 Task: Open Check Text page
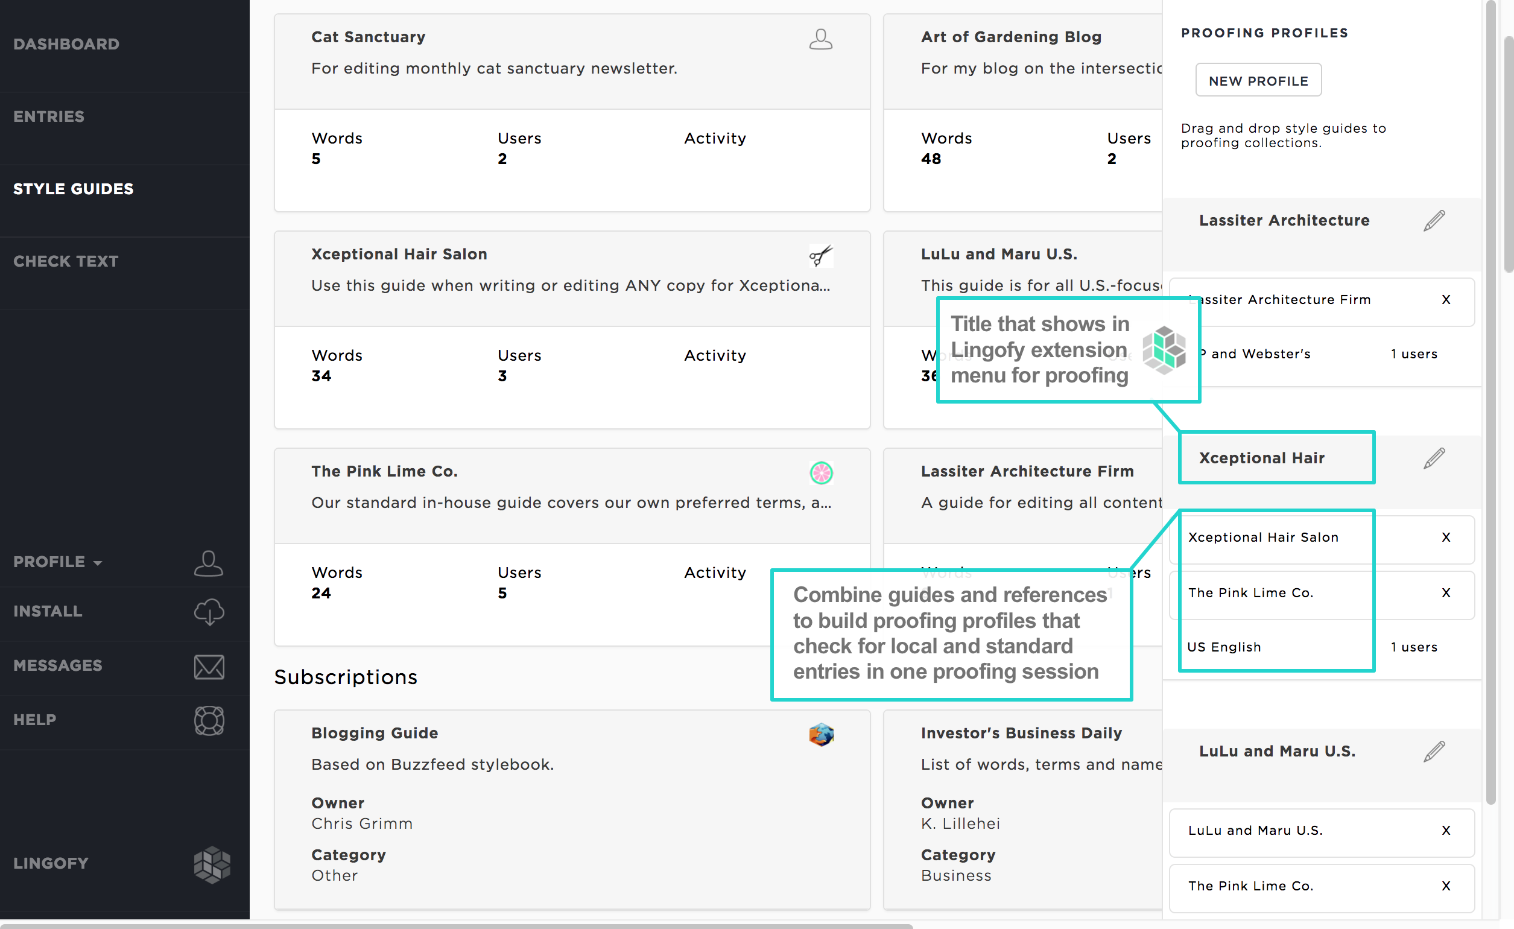(x=66, y=261)
